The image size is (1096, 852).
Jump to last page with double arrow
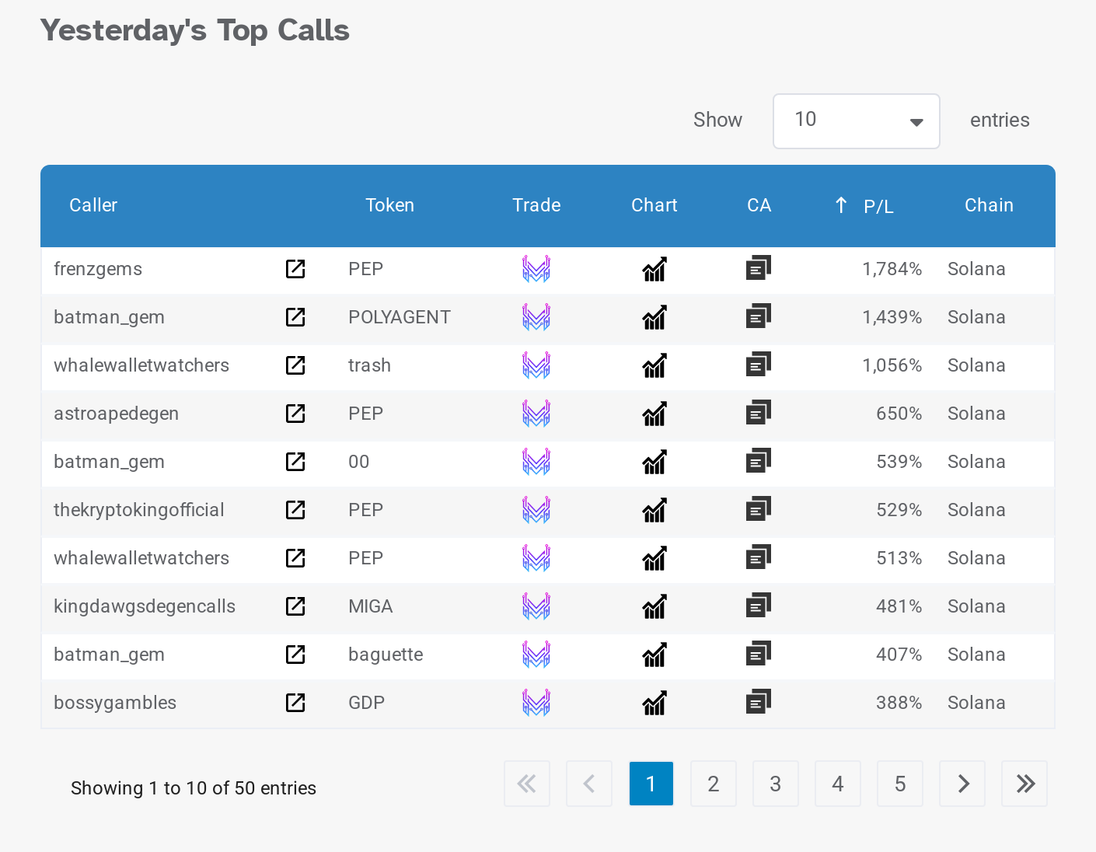coord(1024,784)
